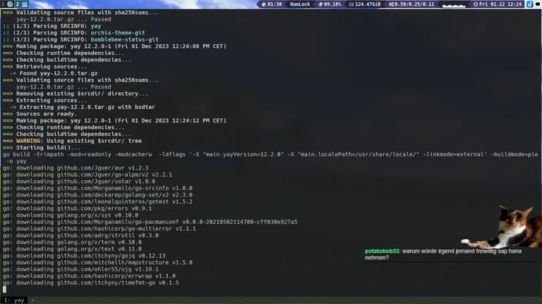Click 'golang.org/x/text v0.11.0' line
542x304 pixels.
pyautogui.click(x=72, y=249)
